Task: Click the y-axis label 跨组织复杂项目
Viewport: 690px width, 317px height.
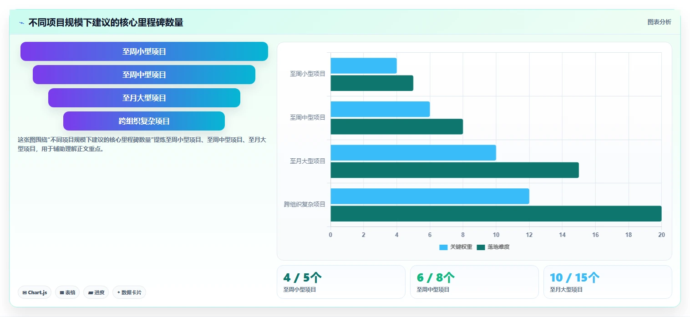Action: click(305, 204)
